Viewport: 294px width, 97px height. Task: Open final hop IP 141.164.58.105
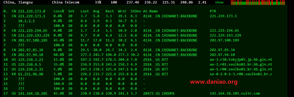(33, 94)
